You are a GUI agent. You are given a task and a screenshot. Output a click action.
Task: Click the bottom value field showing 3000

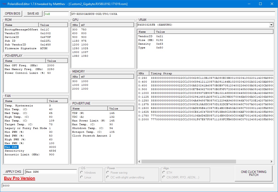[x=137, y=185]
